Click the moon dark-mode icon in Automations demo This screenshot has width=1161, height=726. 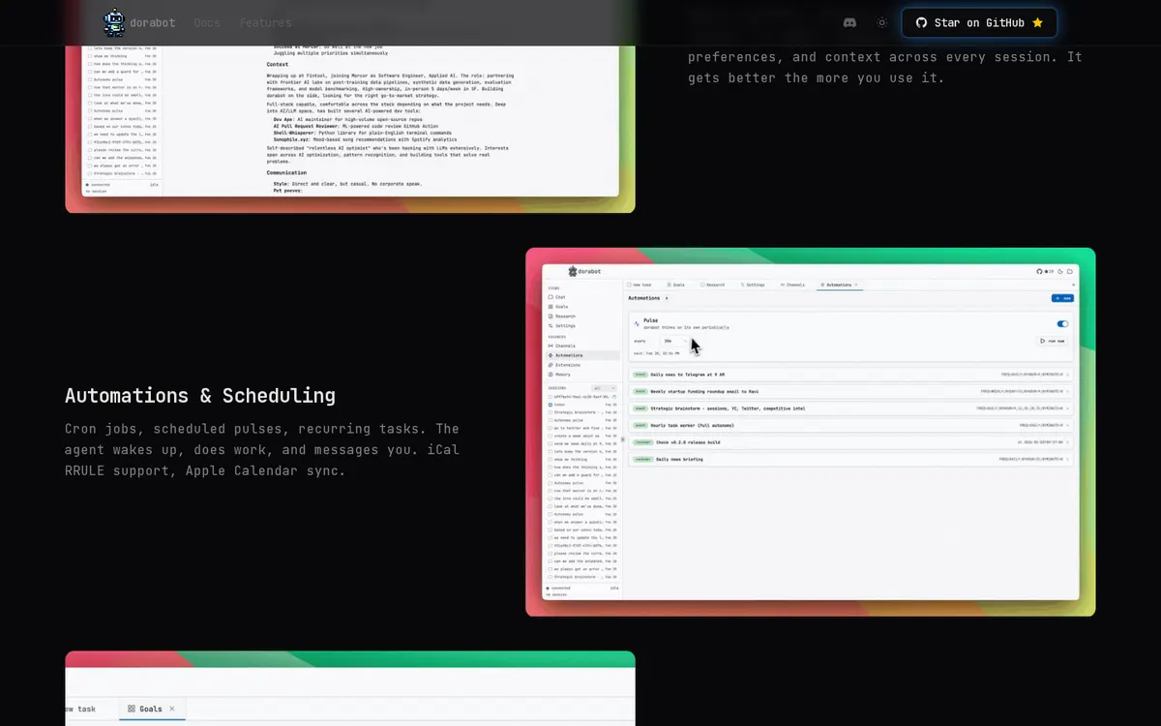click(1060, 271)
